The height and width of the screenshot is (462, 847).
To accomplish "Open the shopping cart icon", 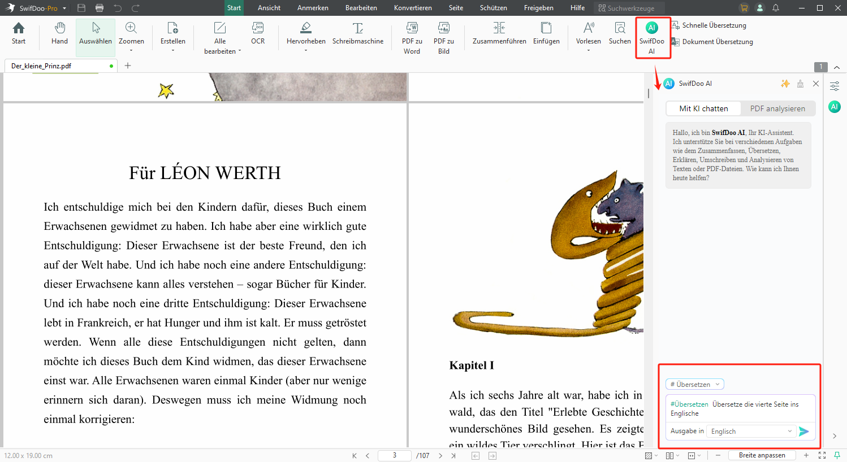I will 744,8.
